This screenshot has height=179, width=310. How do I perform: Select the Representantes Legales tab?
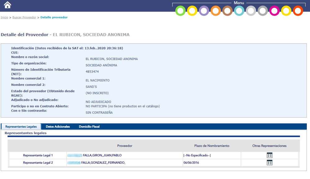tap(21, 127)
